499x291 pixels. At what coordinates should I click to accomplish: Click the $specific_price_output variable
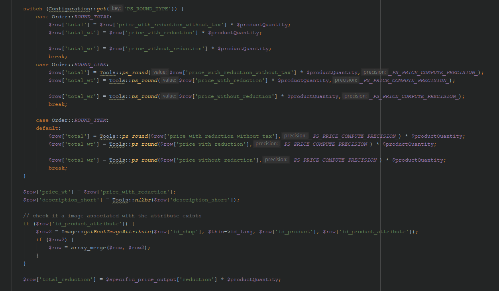tap(141, 279)
